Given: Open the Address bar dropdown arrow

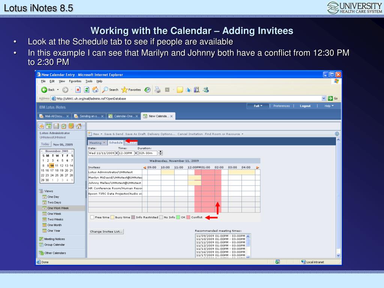Looking at the screenshot, I should [x=324, y=99].
